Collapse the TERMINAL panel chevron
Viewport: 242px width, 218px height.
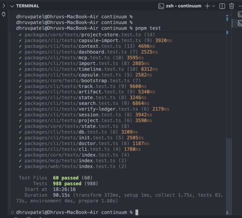point(12,6)
